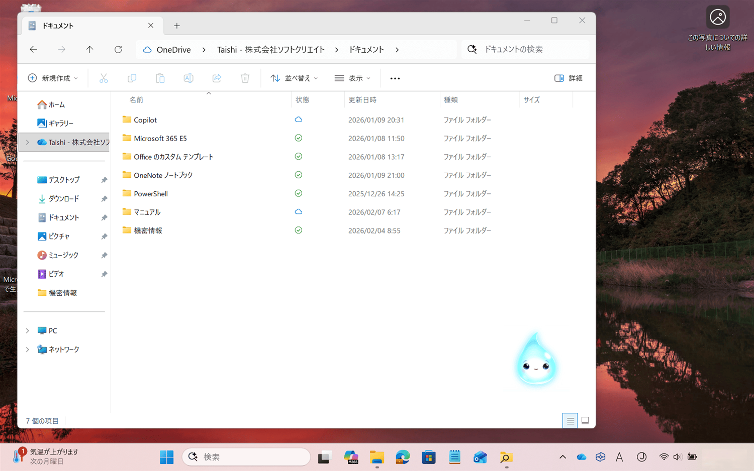Unpin ドキュメント from quick access
This screenshot has width=754, height=471.
click(104, 217)
